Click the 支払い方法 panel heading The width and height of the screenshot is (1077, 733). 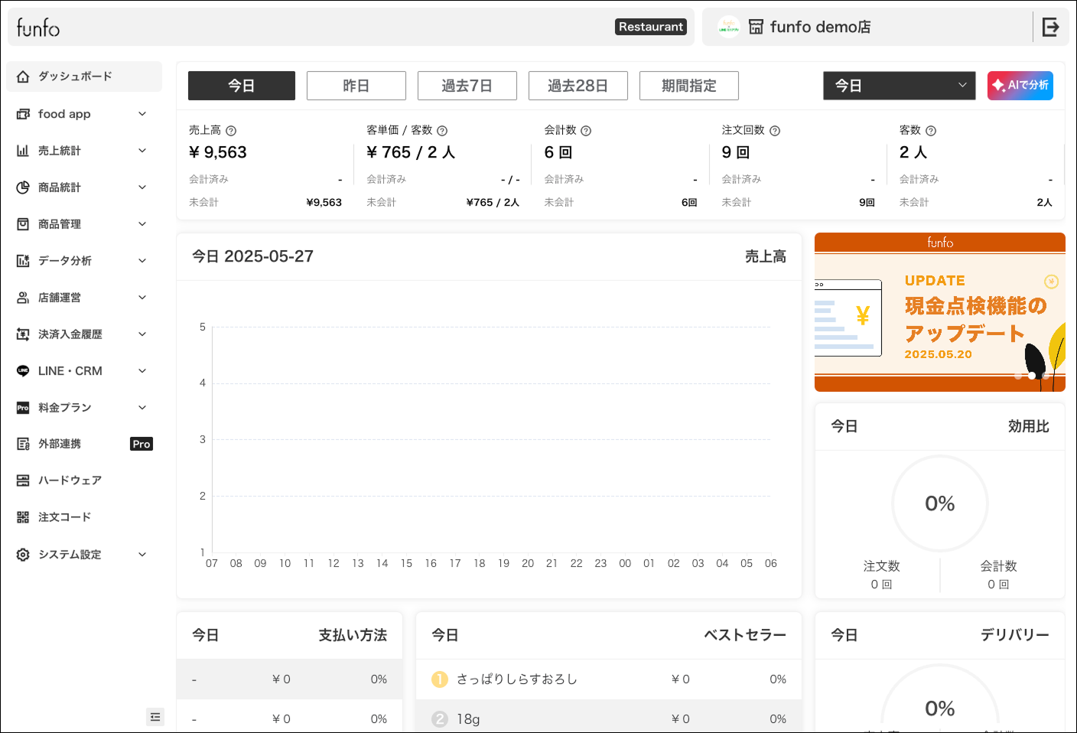[353, 635]
